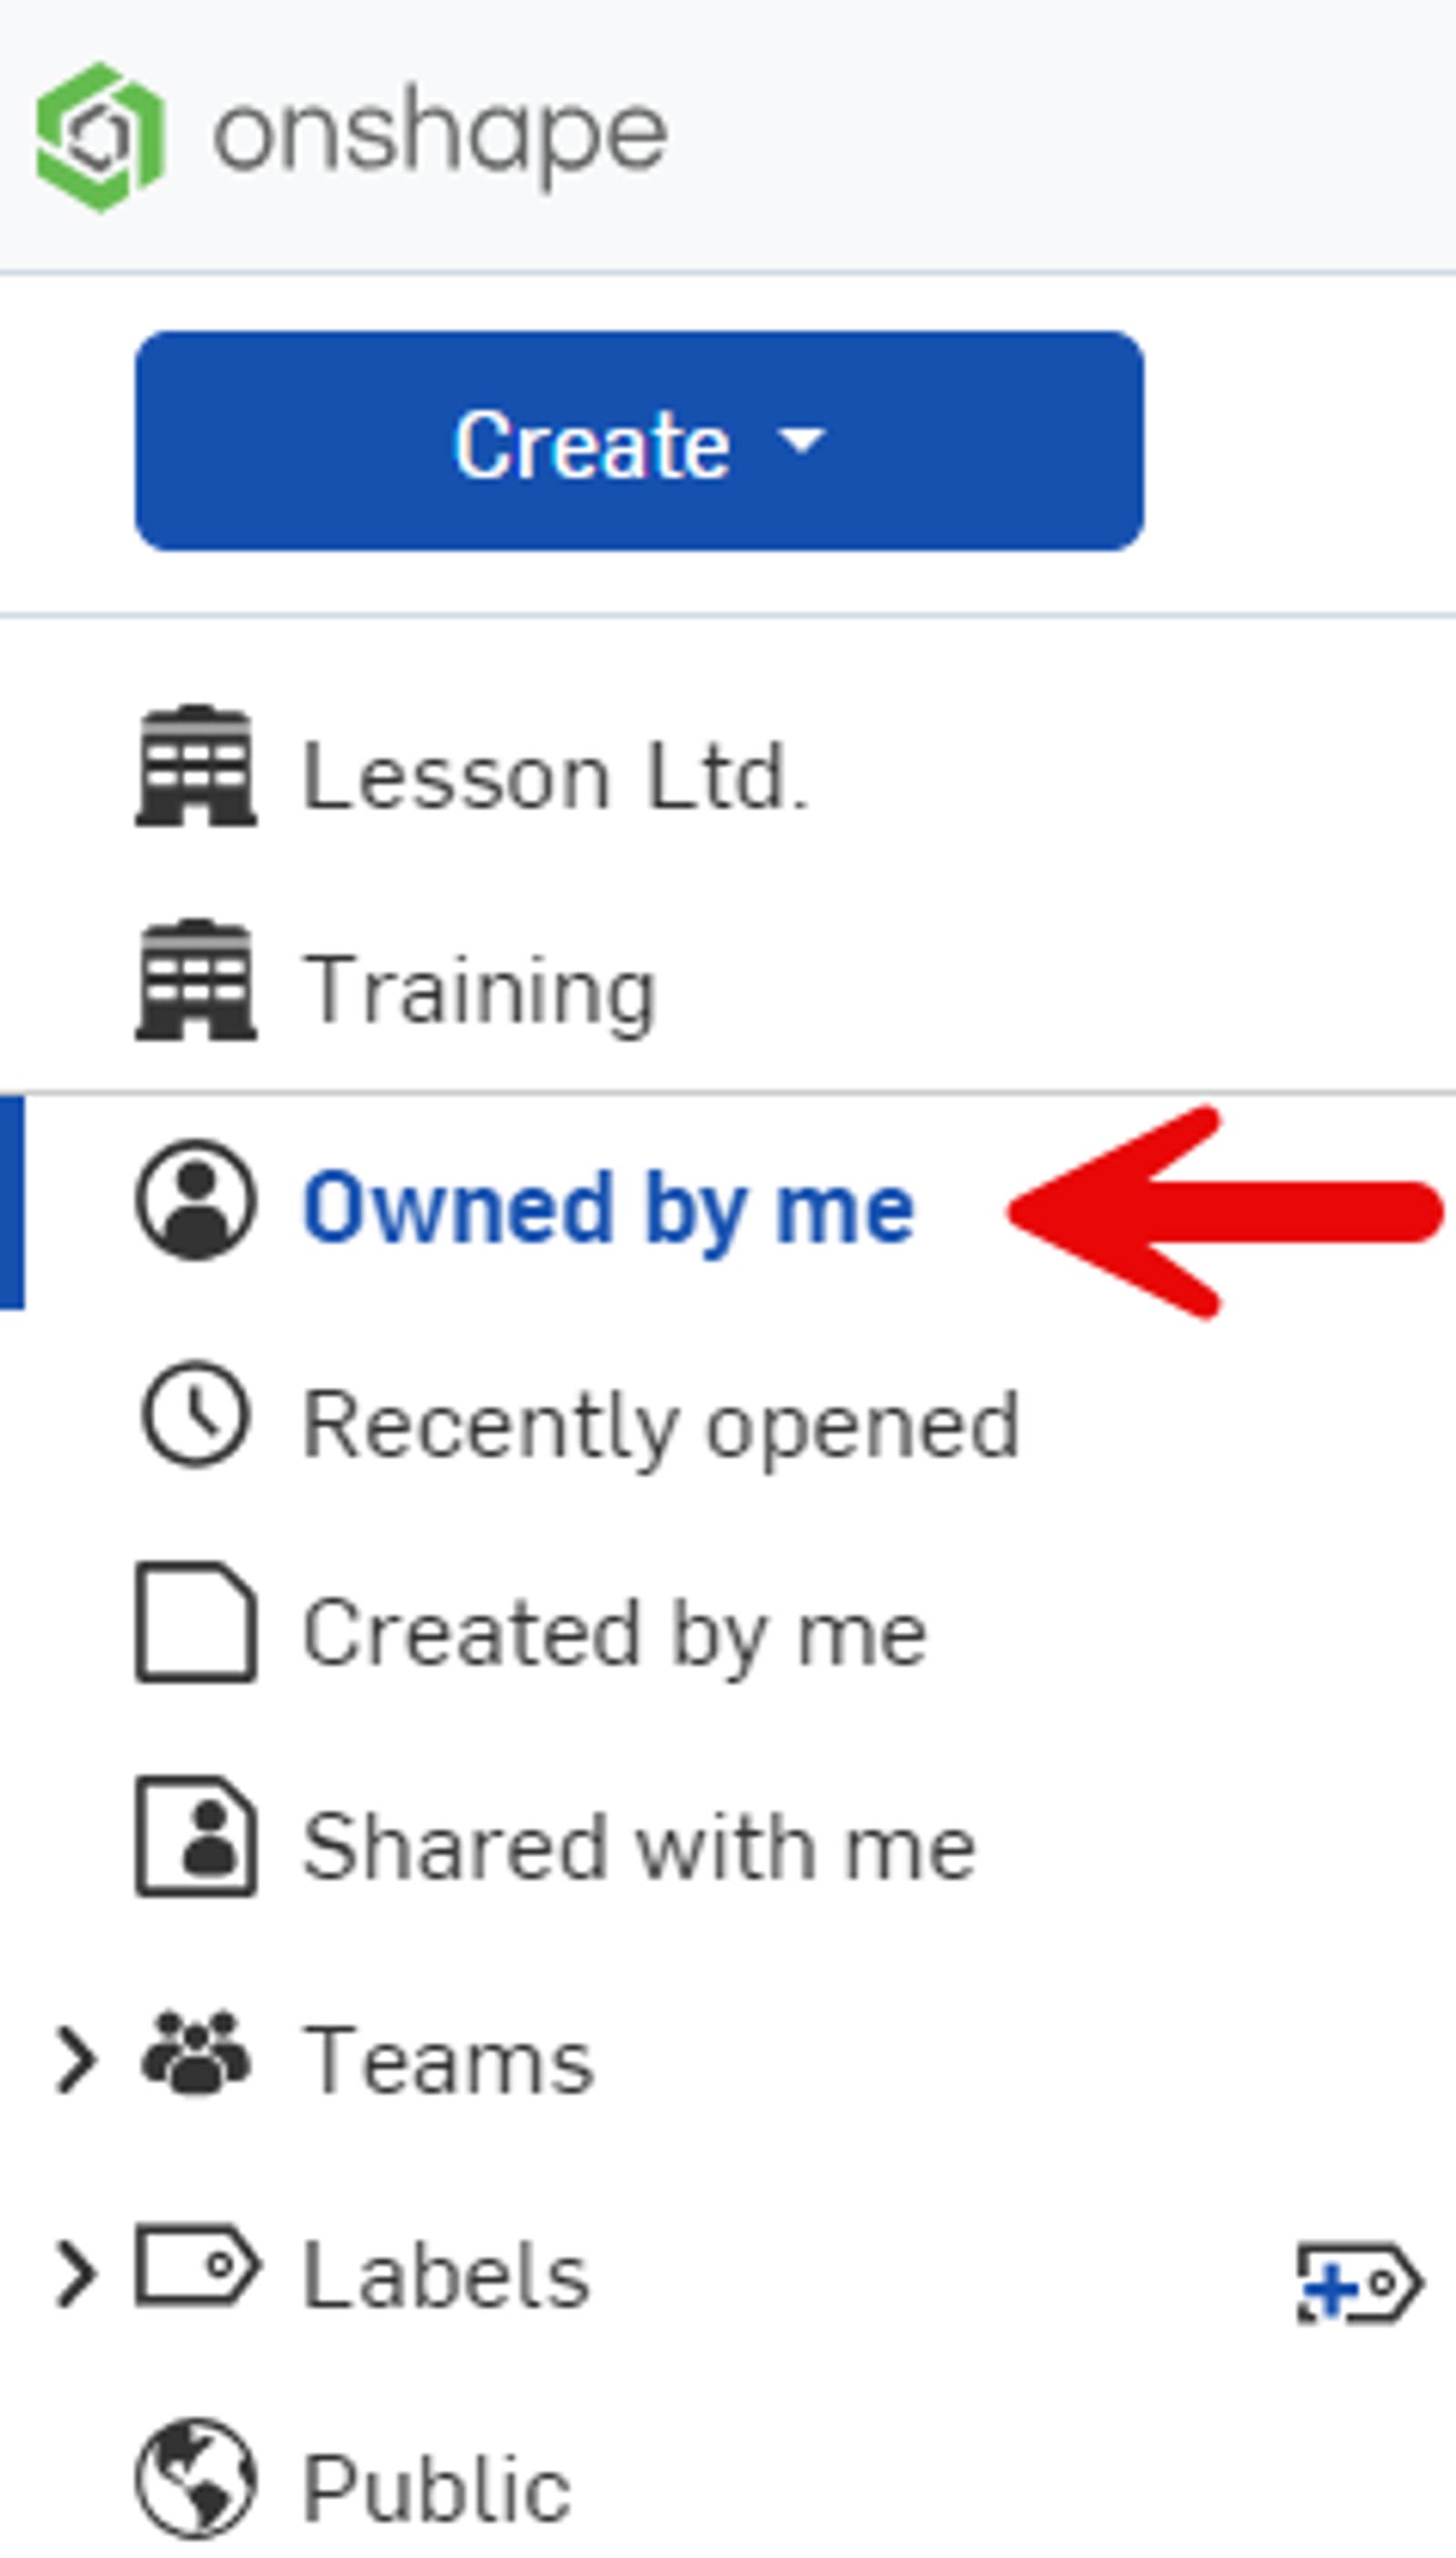Viewport: 1456px width, 2558px height.
Task: Expand the Teams section chevron
Action: (x=76, y=2060)
